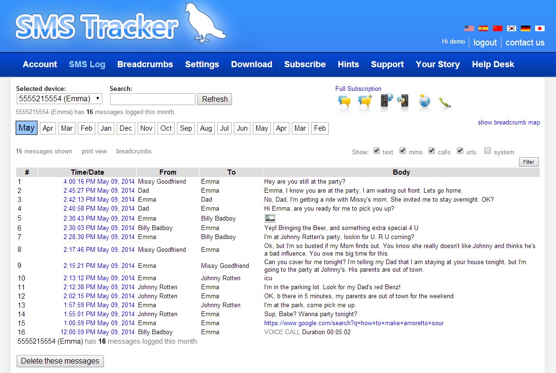Select the Nov month tab
Screen dimensions: 556x373
pyautogui.click(x=146, y=128)
